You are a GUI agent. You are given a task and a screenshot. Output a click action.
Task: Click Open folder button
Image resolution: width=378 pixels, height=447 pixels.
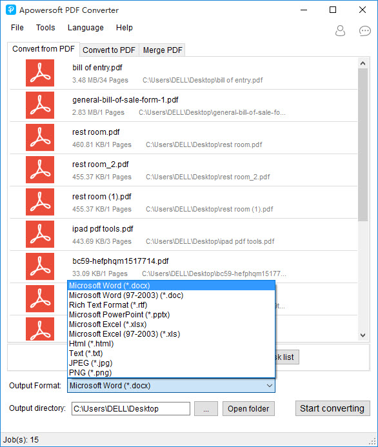pyautogui.click(x=248, y=409)
